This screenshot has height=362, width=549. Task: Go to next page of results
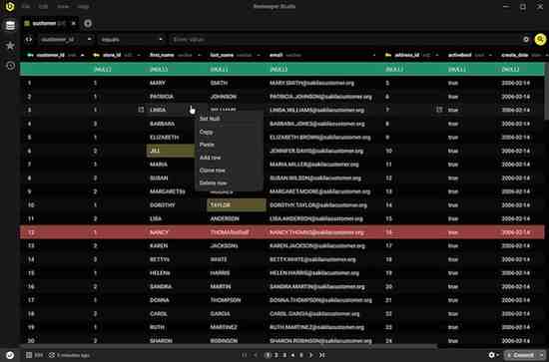pyautogui.click(x=310, y=355)
